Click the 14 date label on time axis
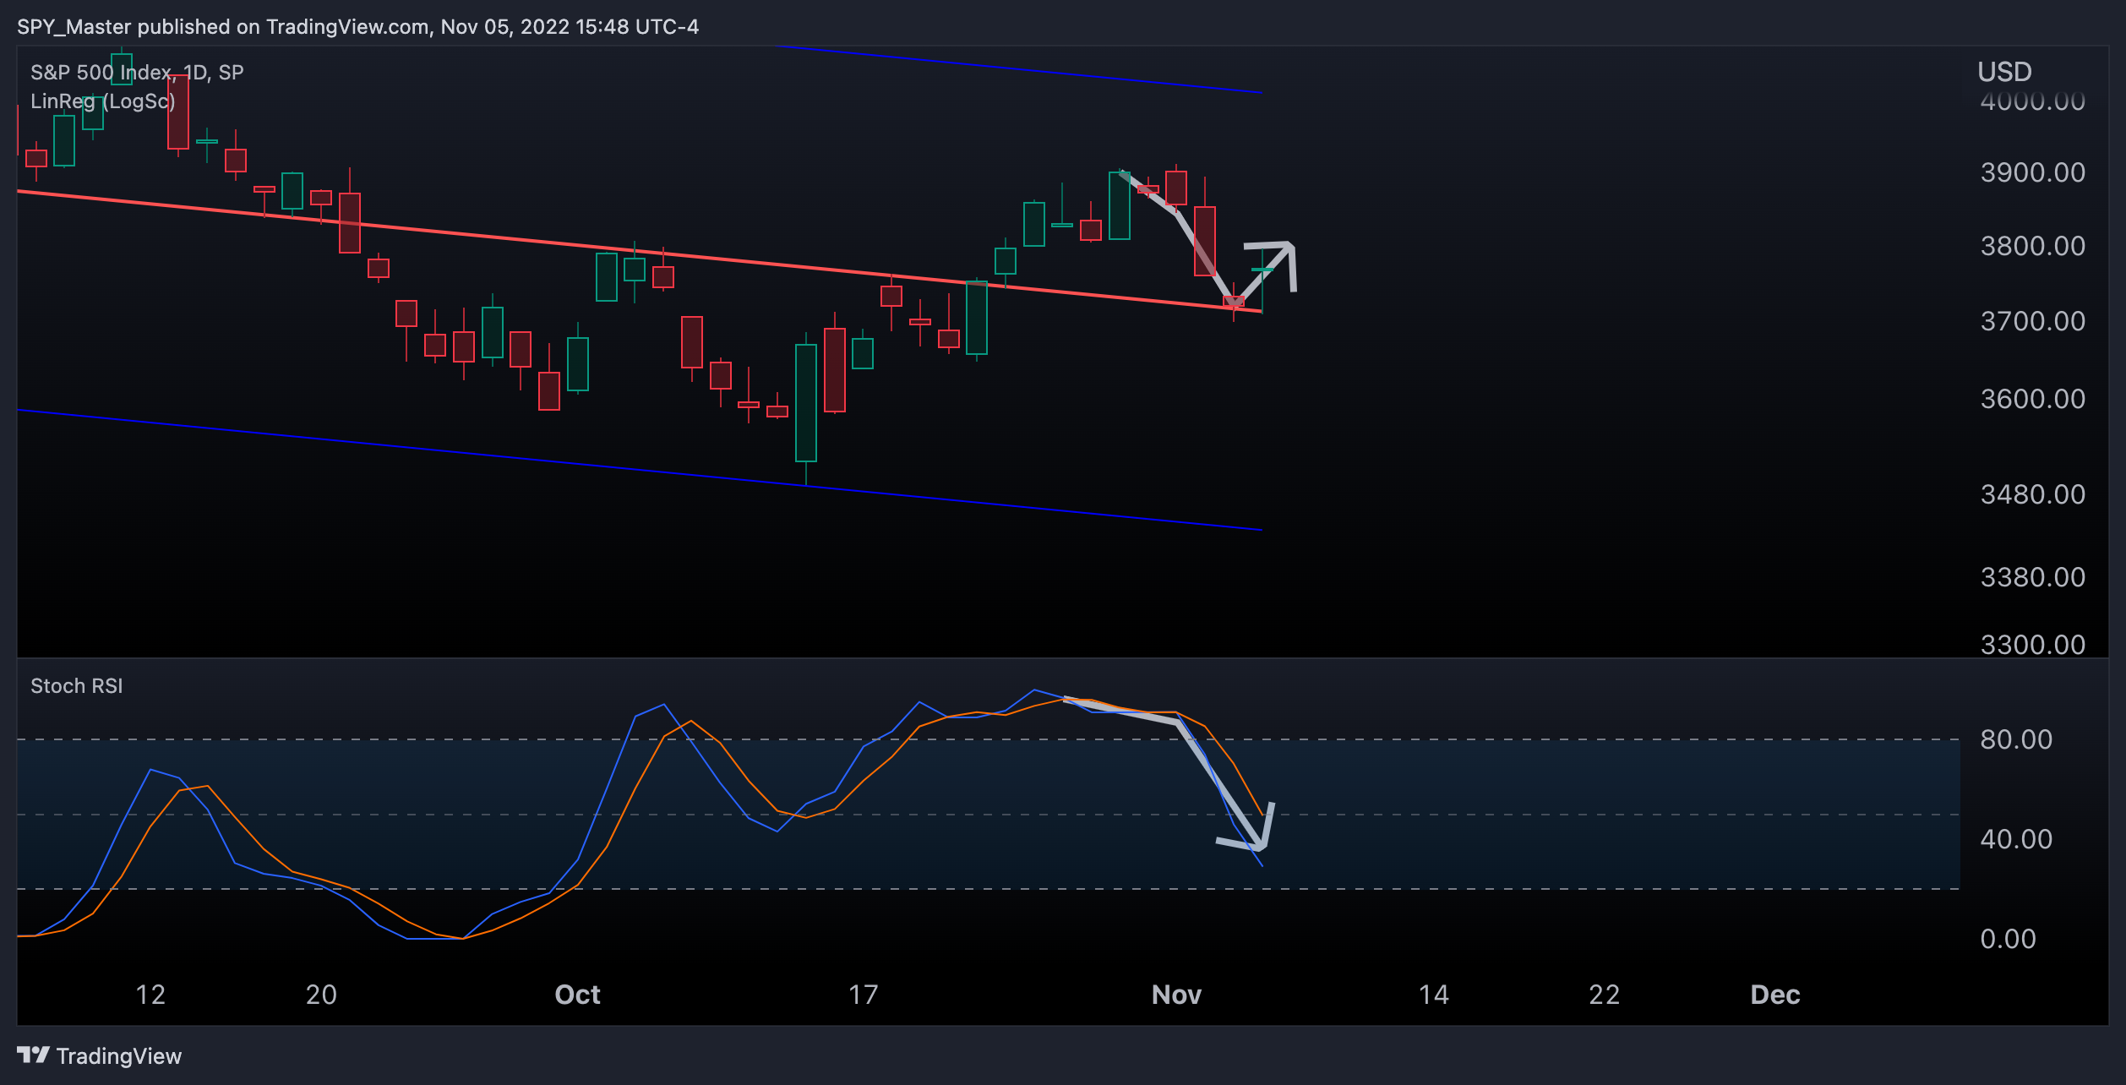Screen dimensions: 2126x1085 (1434, 995)
